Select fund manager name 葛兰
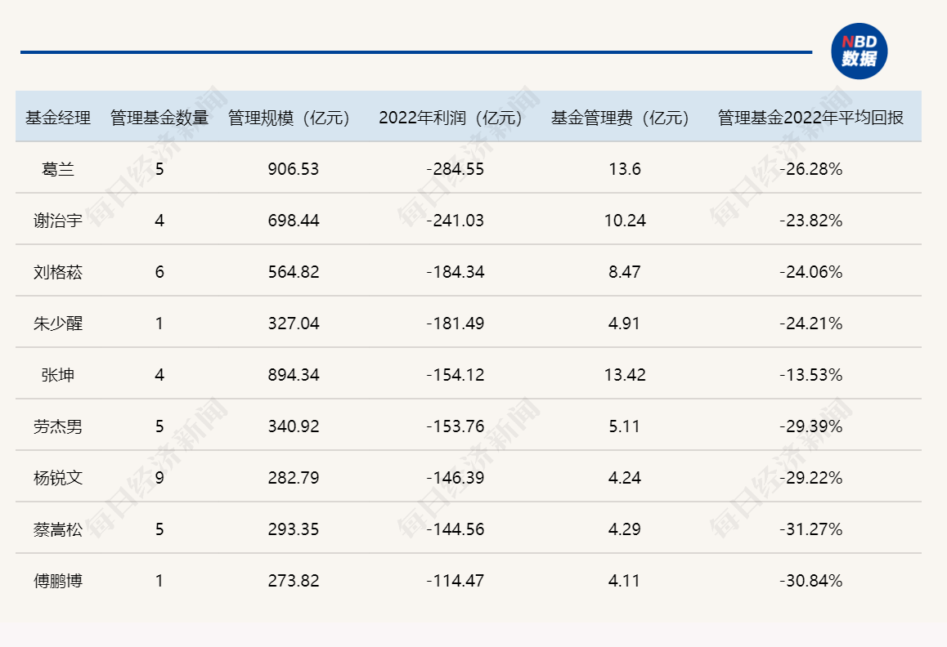The width and height of the screenshot is (947, 647). click(58, 169)
